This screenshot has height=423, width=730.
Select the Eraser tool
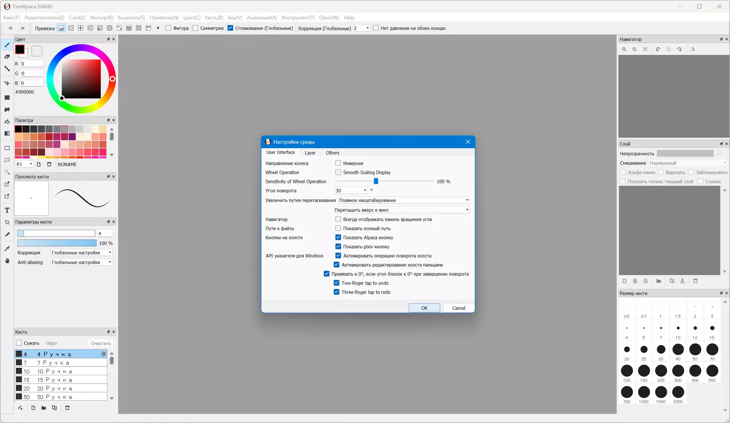[x=7, y=57]
